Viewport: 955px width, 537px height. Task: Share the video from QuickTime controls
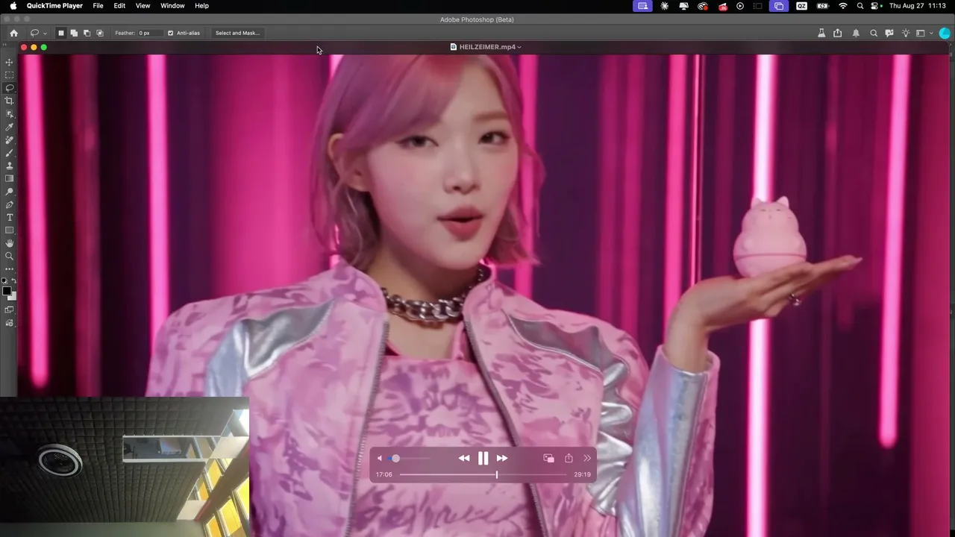569,458
